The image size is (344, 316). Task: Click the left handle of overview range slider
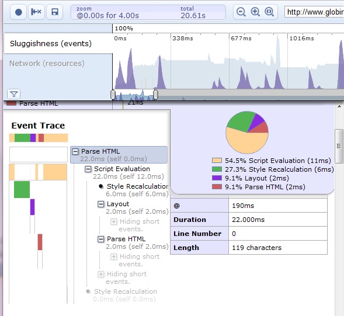pyautogui.click(x=113, y=95)
